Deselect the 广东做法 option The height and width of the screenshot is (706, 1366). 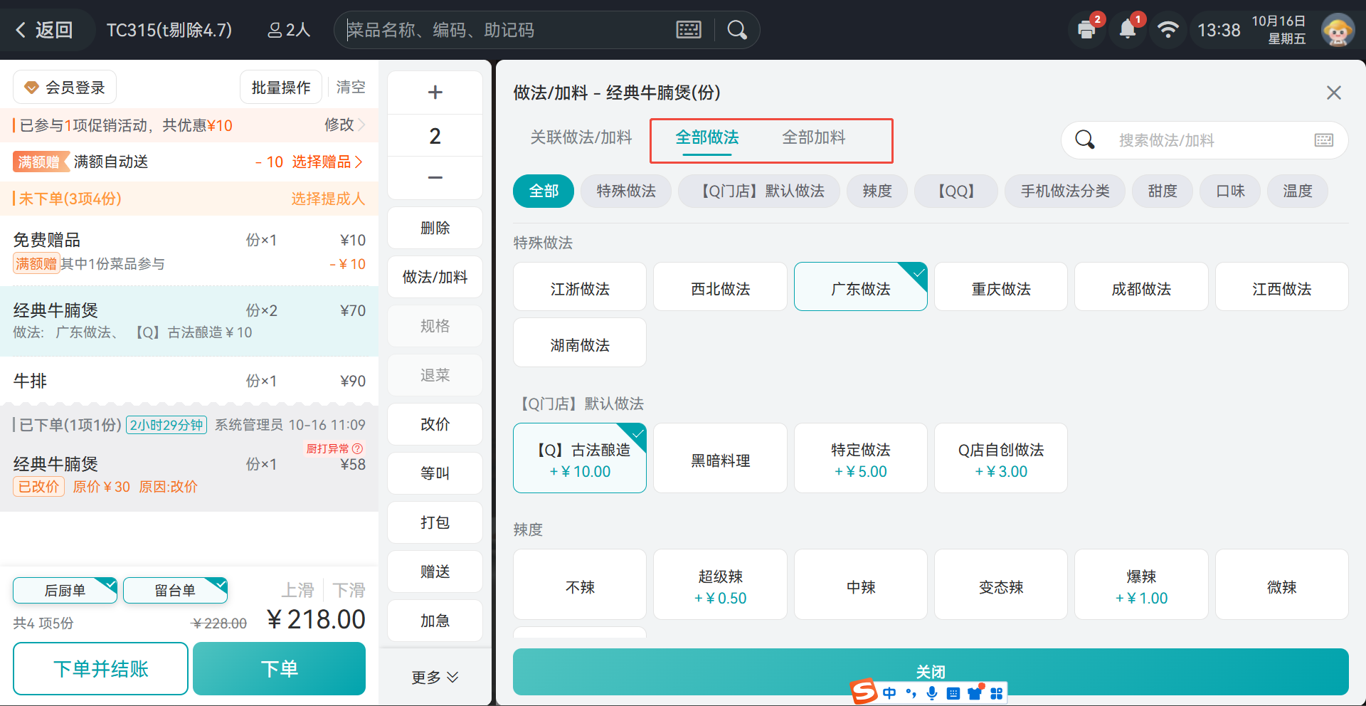pyautogui.click(x=861, y=287)
